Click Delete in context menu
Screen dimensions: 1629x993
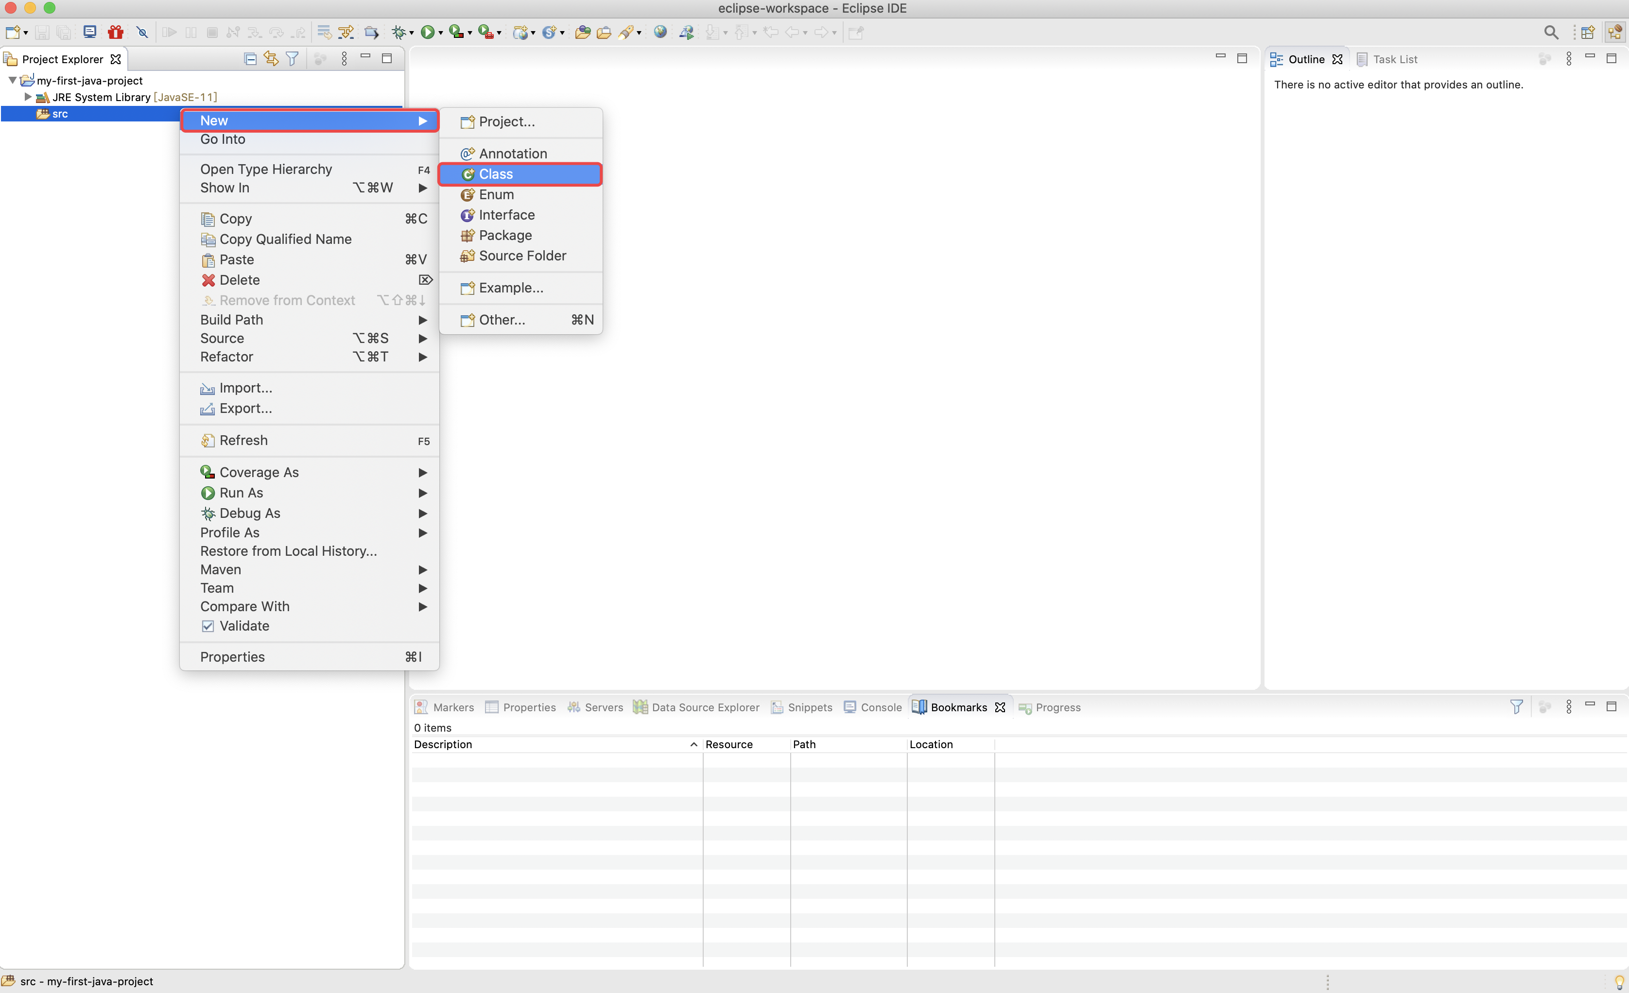pyautogui.click(x=310, y=280)
